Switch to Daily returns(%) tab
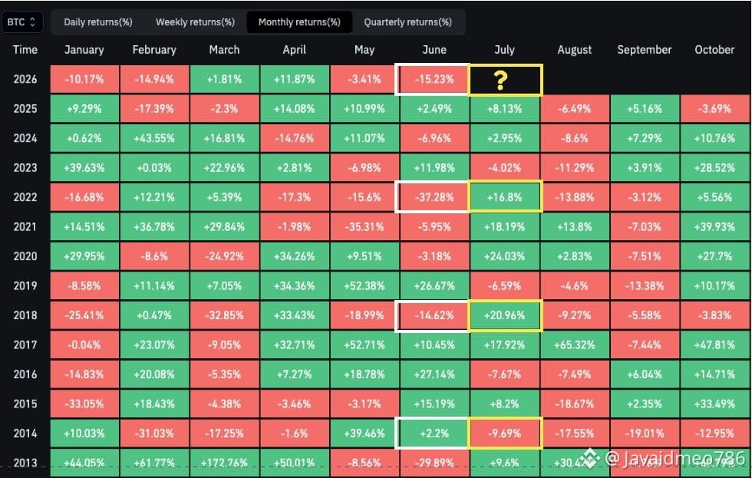This screenshot has width=752, height=478. [98, 22]
